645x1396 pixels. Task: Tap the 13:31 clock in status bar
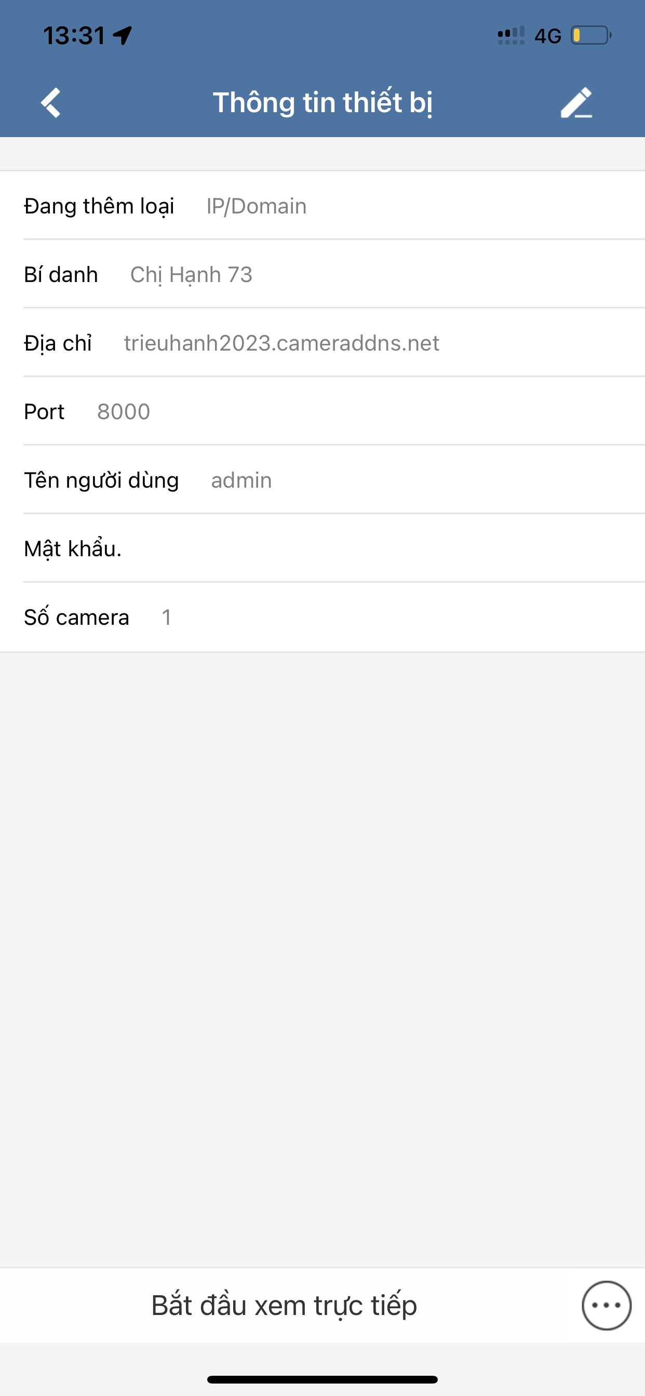[x=74, y=36]
